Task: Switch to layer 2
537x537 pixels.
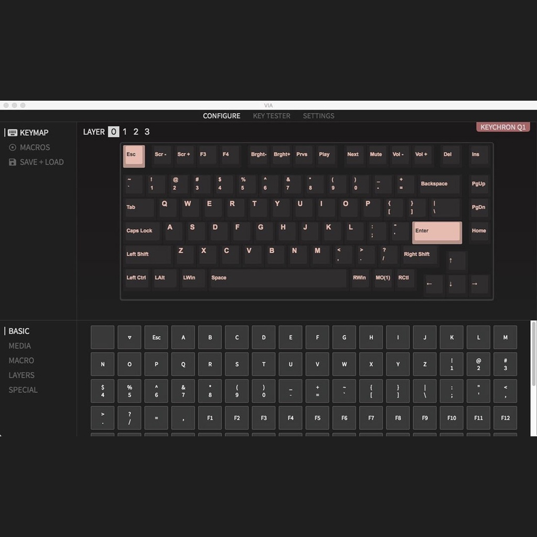Action: pyautogui.click(x=136, y=132)
